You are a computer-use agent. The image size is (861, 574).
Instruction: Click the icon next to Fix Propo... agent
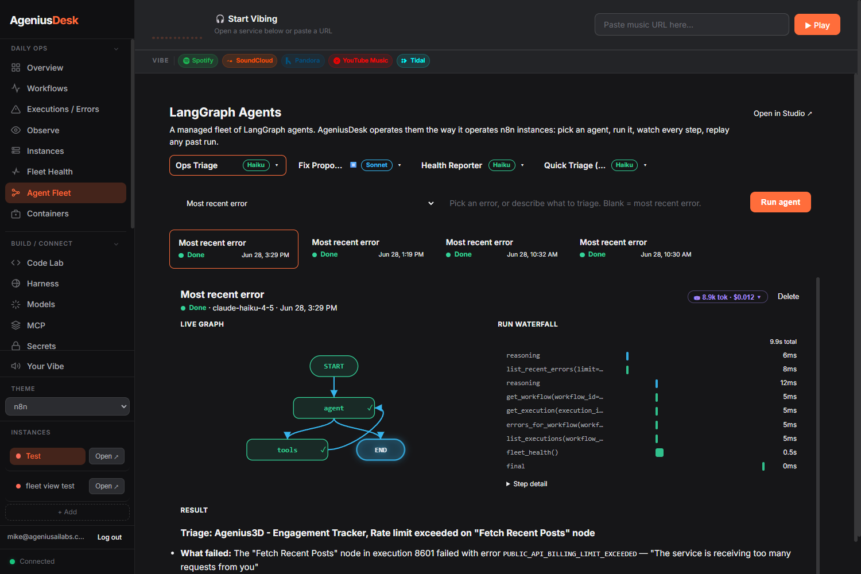point(354,165)
